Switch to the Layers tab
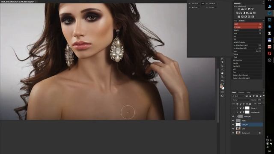Image resolution: width=274 pixels, height=154 pixels. click(234, 92)
